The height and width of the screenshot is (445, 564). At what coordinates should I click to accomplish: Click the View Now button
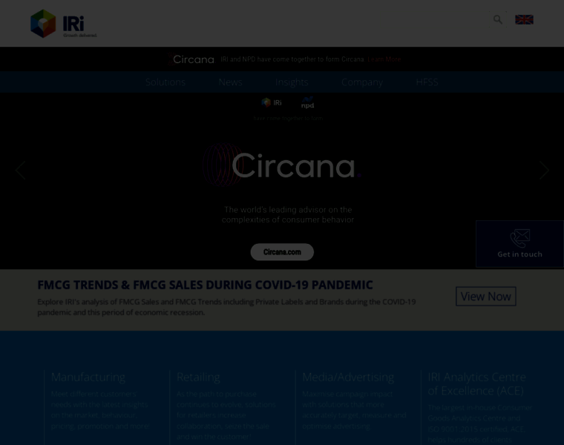coord(485,296)
